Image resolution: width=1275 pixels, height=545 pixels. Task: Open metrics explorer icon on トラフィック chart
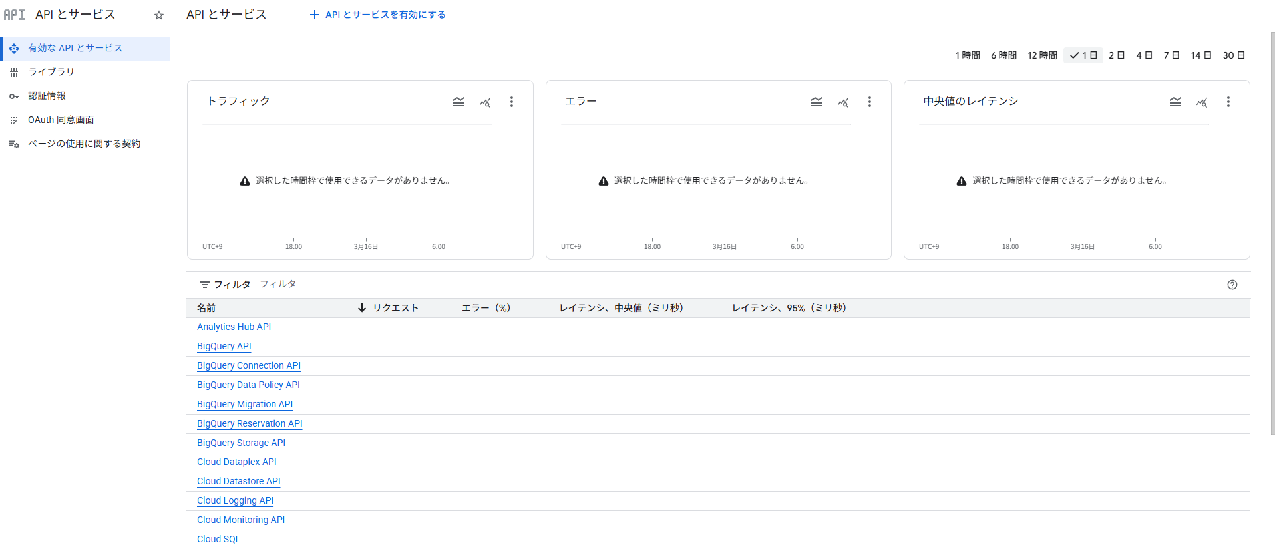[485, 102]
